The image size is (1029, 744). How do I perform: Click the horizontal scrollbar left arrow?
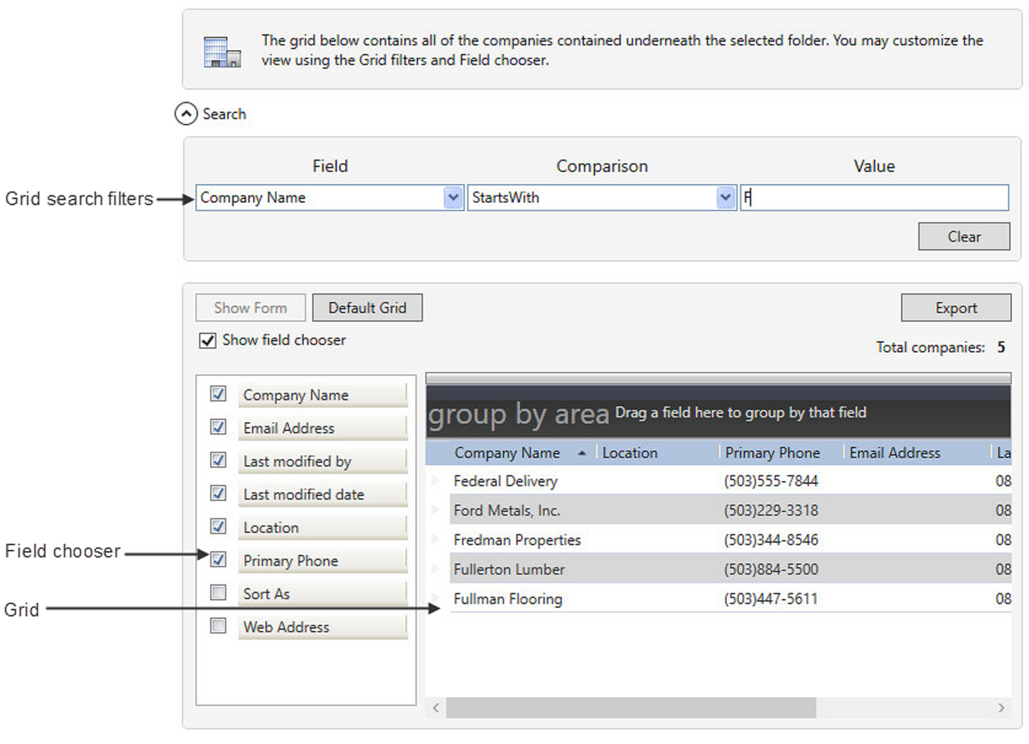click(436, 707)
